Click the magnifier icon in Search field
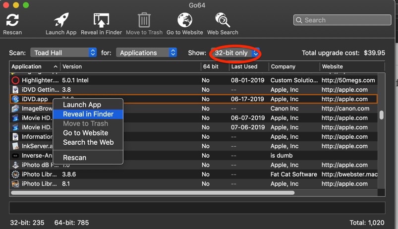The height and width of the screenshot is (229, 398). coord(299,20)
